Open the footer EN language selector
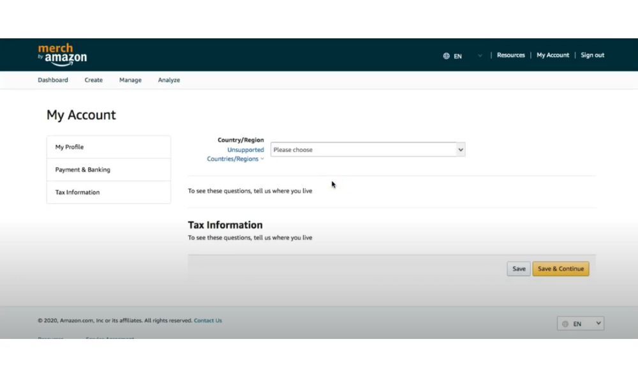The width and height of the screenshot is (638, 383). point(581,324)
